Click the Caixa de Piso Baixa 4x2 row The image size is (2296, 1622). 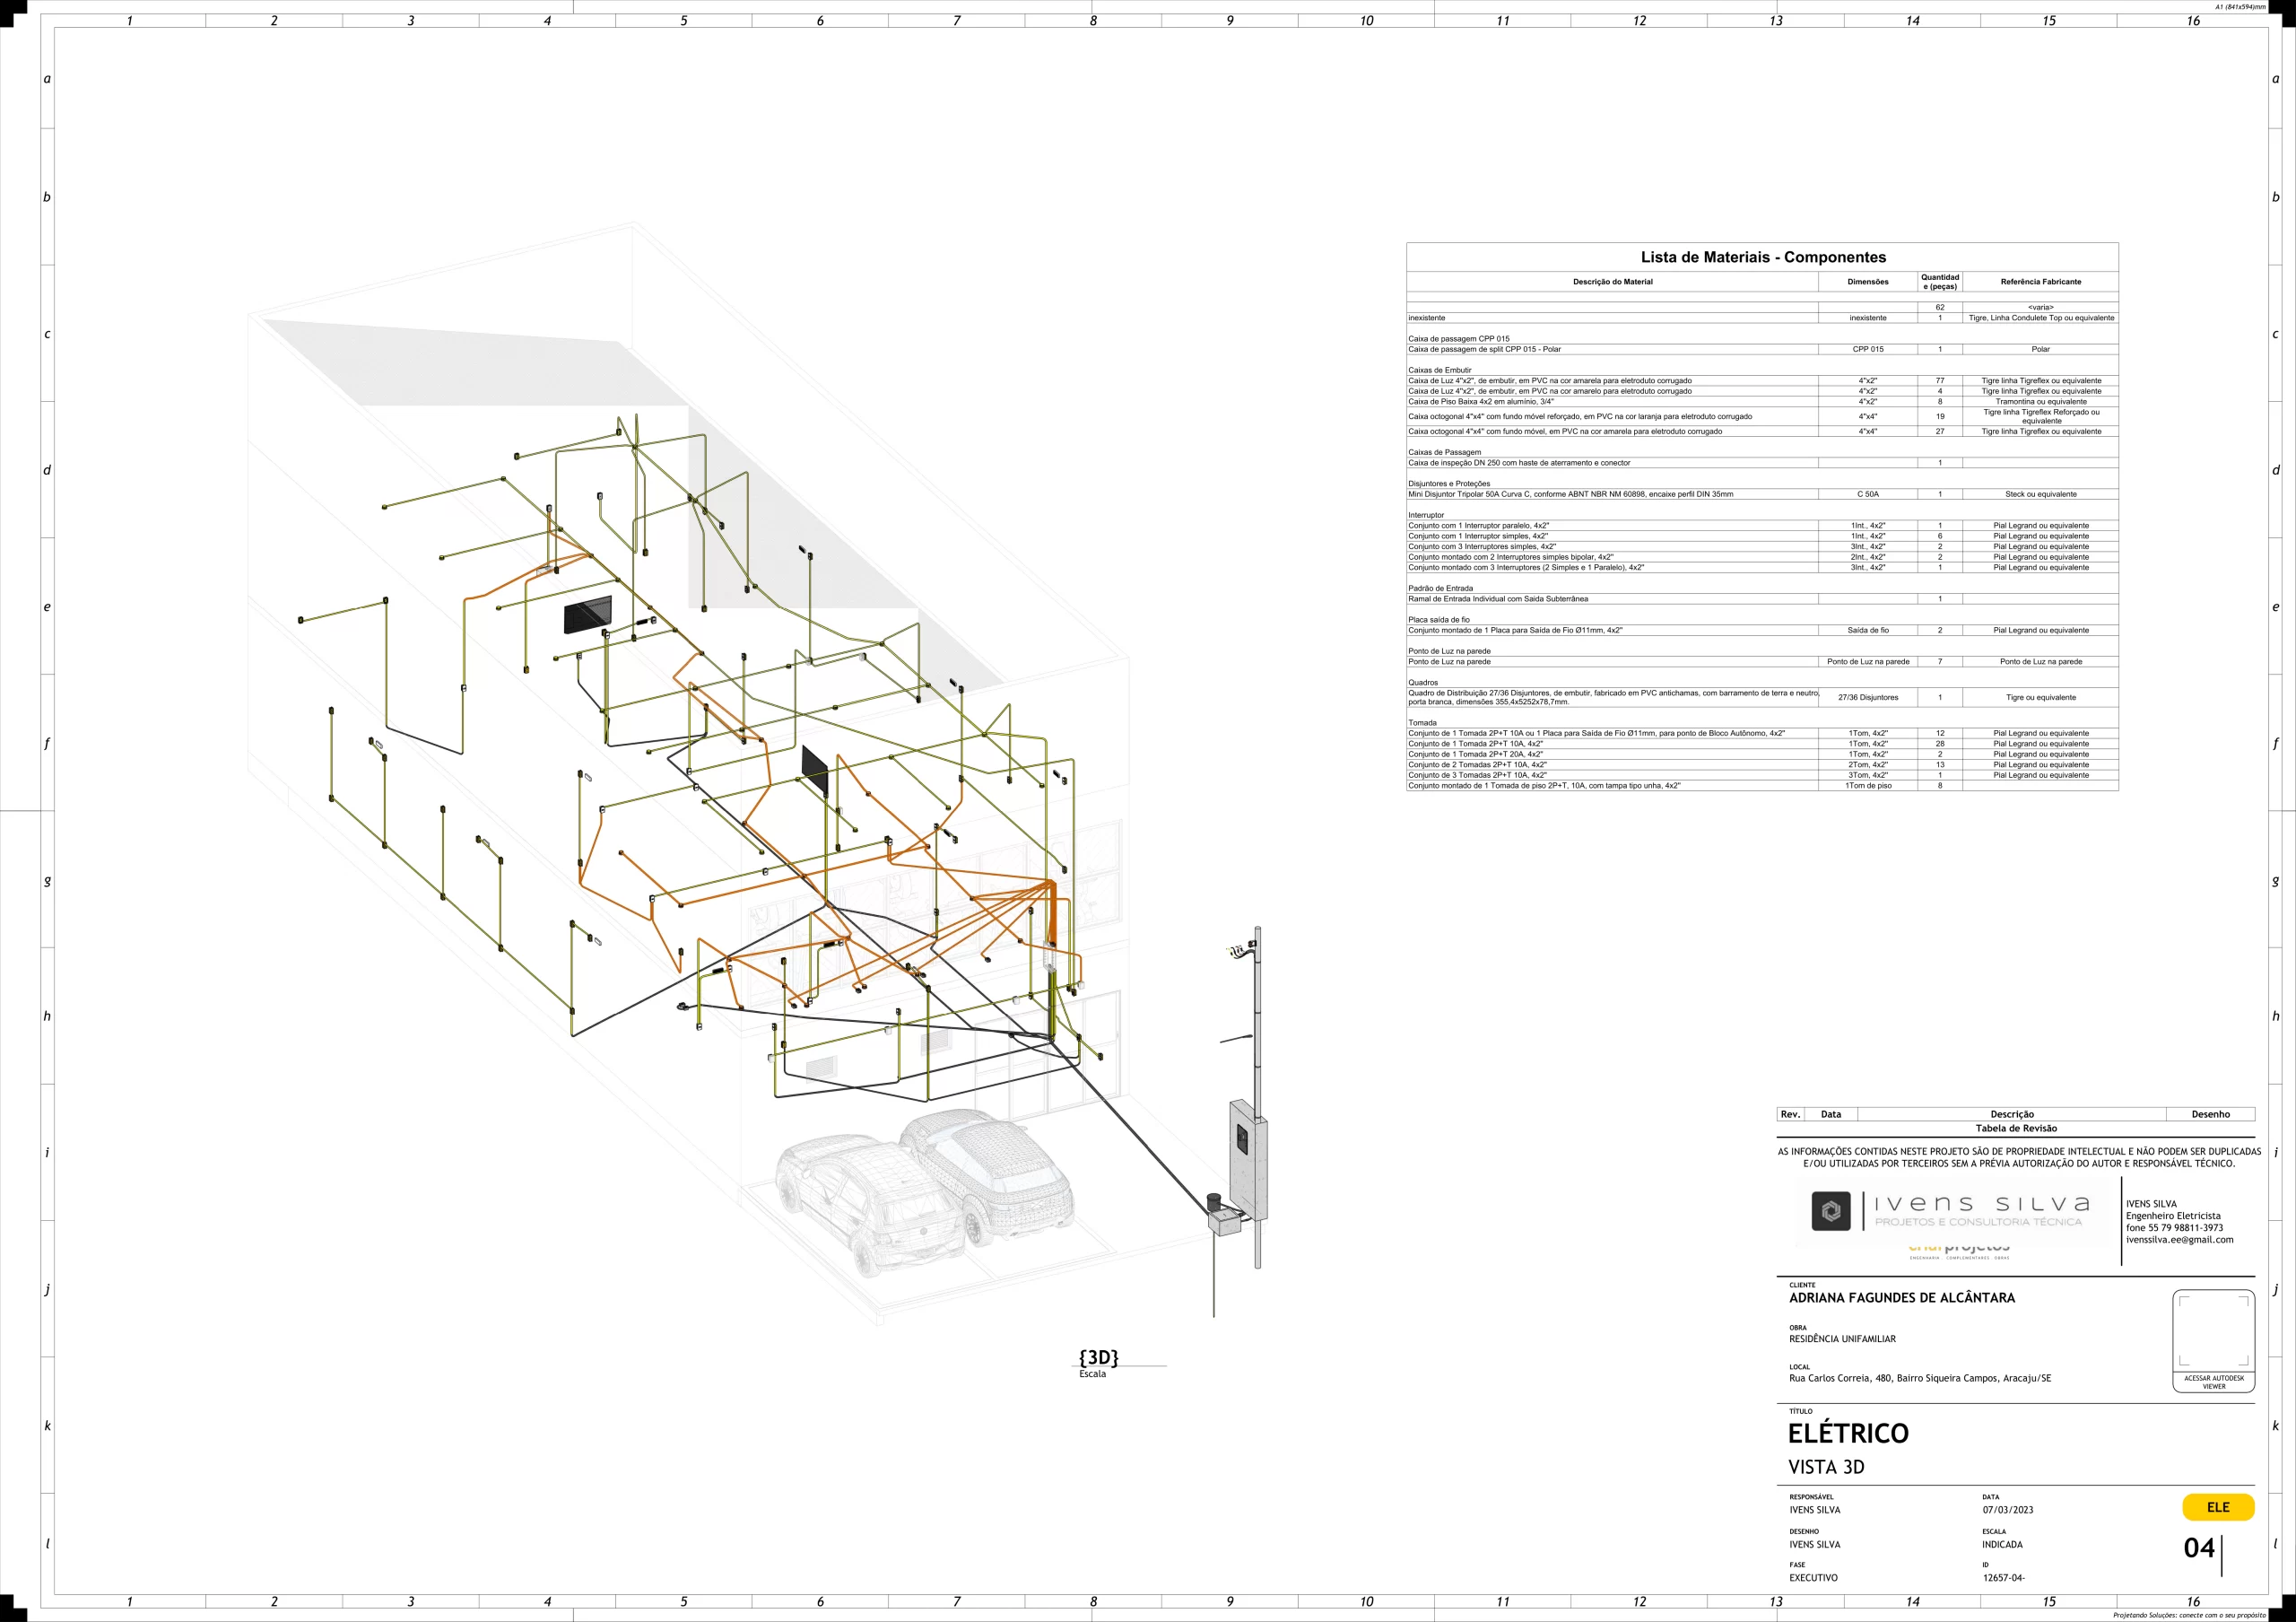(1762, 401)
